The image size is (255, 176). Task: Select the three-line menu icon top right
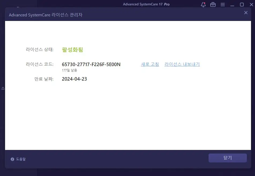(223, 4)
